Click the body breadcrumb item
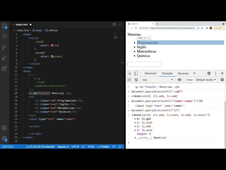 click(x=37, y=30)
